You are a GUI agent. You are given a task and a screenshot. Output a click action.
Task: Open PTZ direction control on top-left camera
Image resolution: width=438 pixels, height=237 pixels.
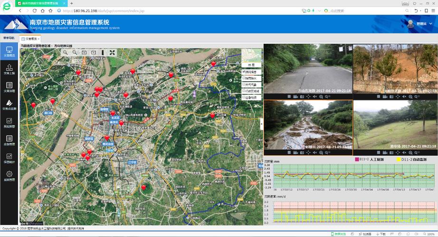point(308,97)
